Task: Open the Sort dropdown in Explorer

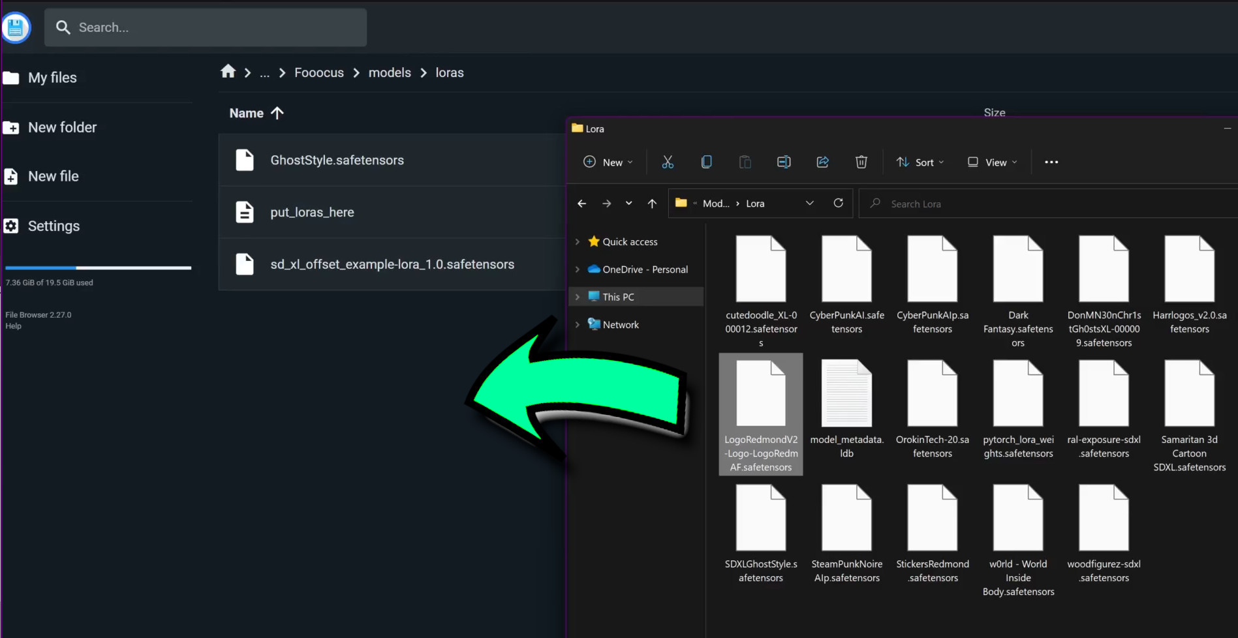Action: [920, 162]
